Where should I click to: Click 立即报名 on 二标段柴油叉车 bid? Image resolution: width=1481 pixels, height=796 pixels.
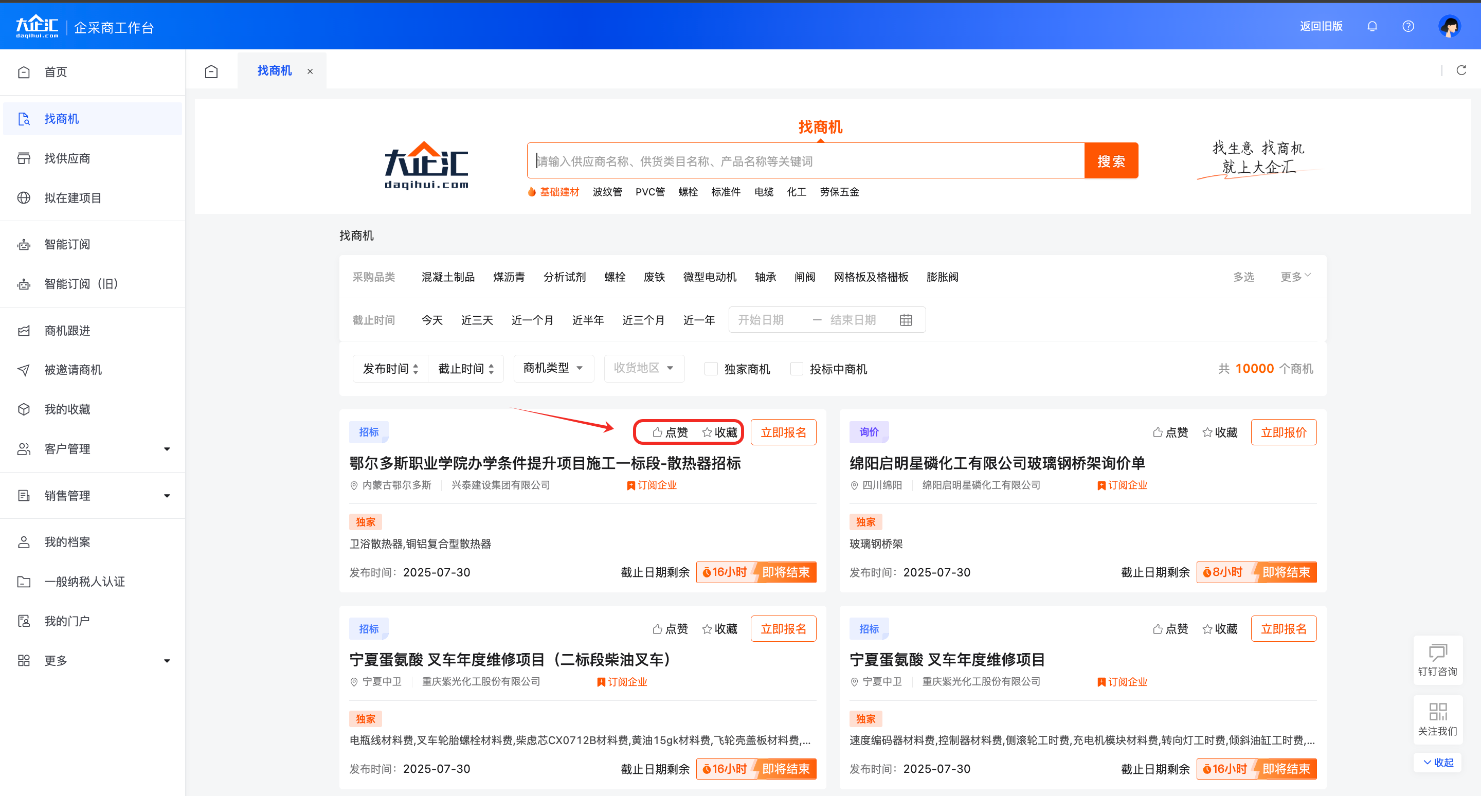tap(783, 629)
